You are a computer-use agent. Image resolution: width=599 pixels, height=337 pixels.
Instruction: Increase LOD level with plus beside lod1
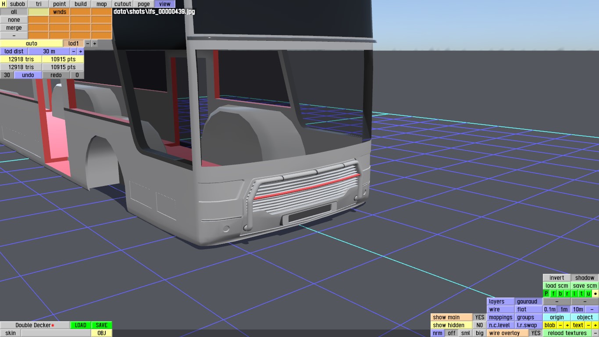coord(95,43)
